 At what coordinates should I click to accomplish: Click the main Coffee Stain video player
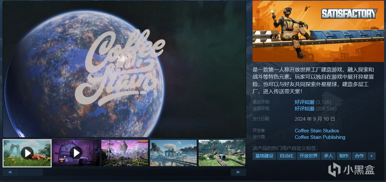(124, 69)
